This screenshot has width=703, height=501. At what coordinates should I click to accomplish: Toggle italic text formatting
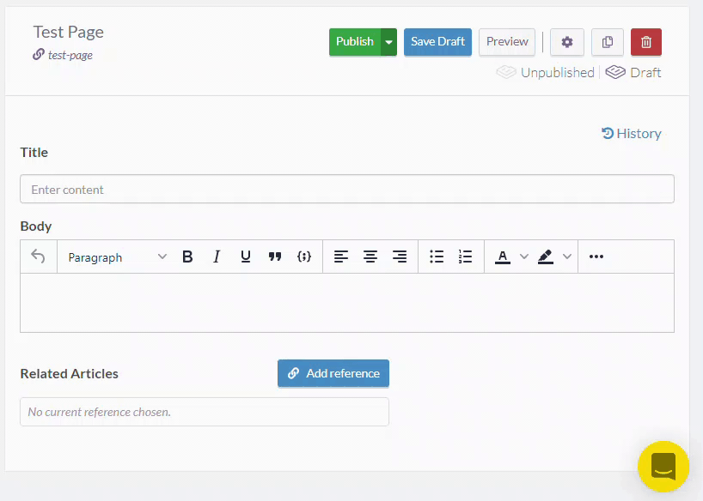tap(217, 257)
